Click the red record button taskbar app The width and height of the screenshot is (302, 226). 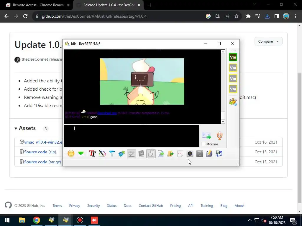[x=80, y=220]
